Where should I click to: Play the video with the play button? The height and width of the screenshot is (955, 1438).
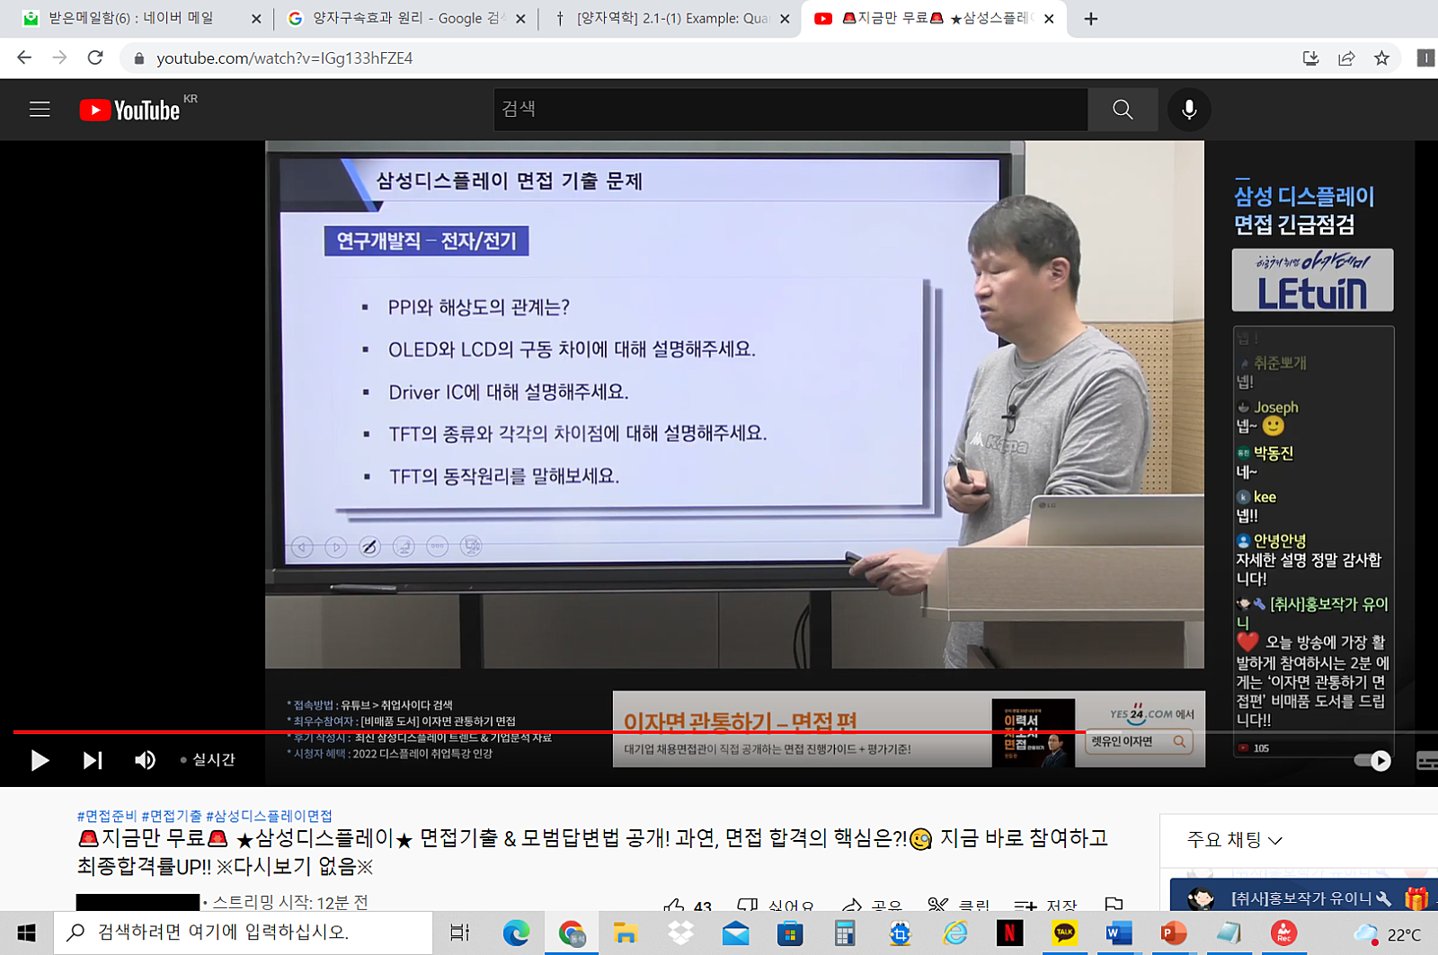coord(40,760)
